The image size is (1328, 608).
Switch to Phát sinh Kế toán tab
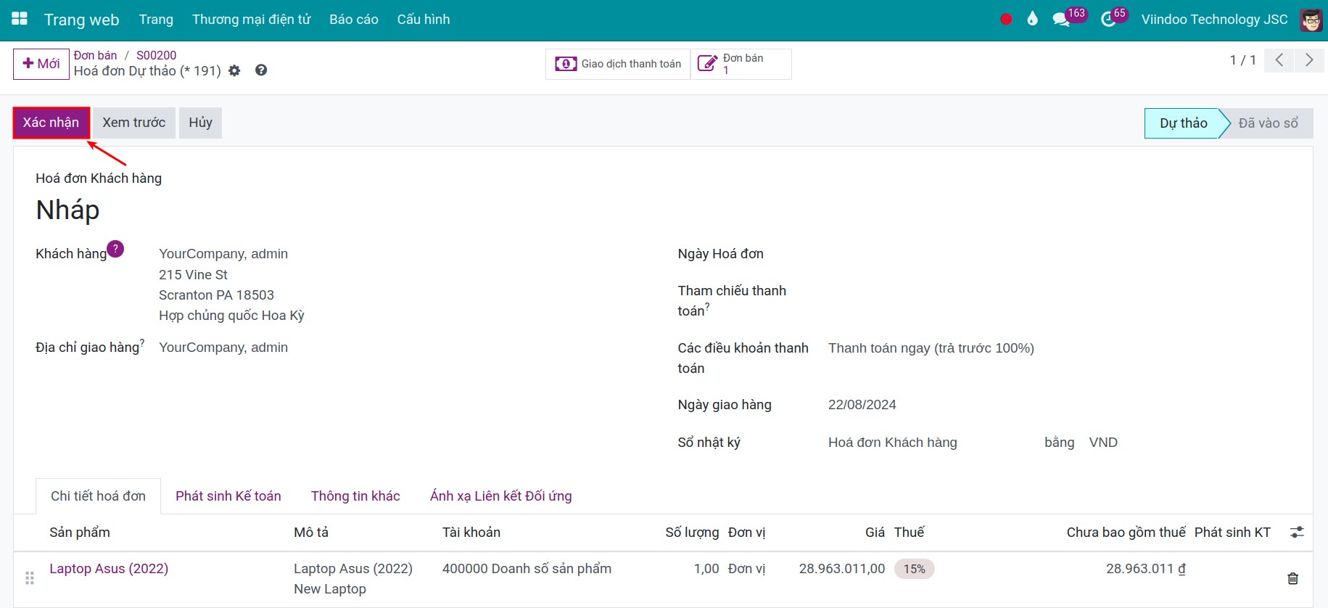pyautogui.click(x=228, y=496)
